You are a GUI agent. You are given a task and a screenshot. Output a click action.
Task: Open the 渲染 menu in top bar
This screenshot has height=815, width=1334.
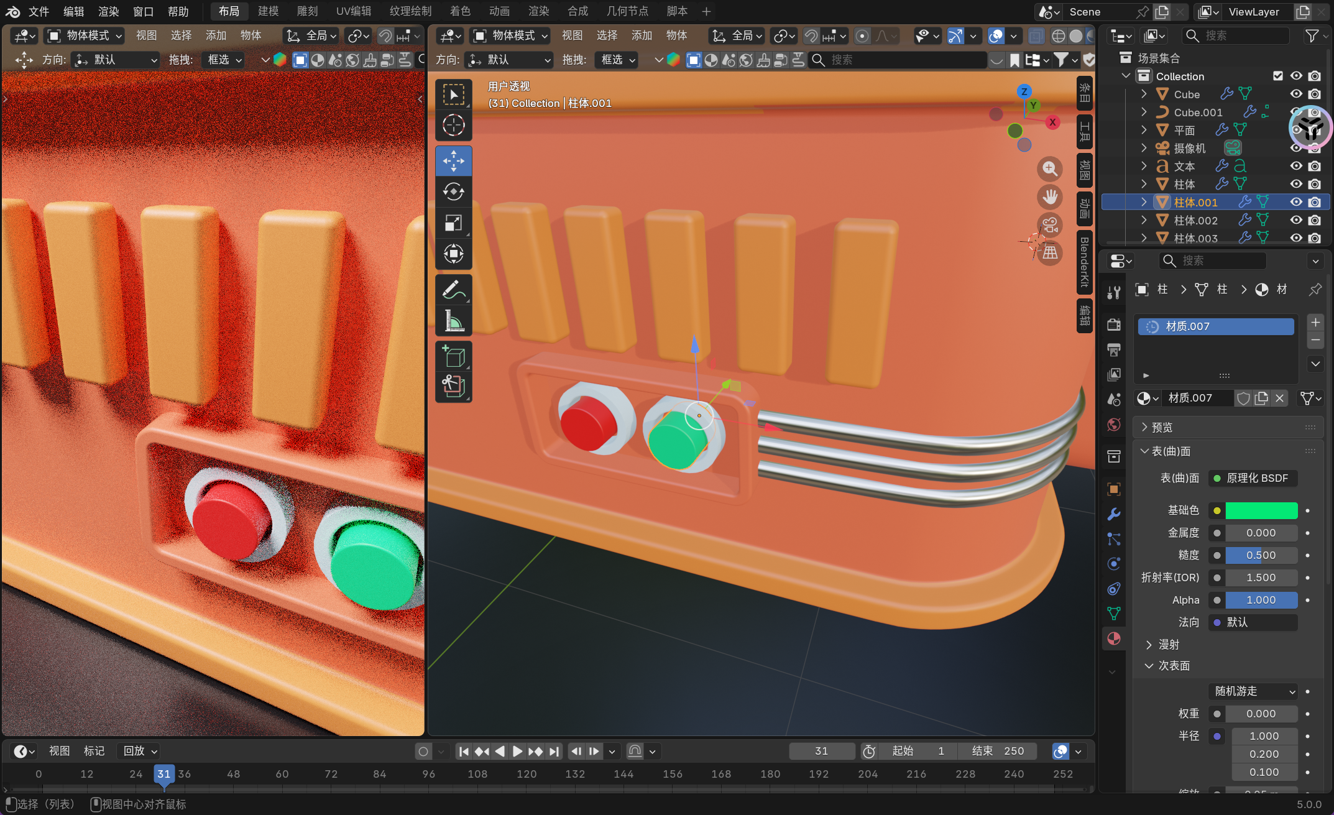click(108, 11)
